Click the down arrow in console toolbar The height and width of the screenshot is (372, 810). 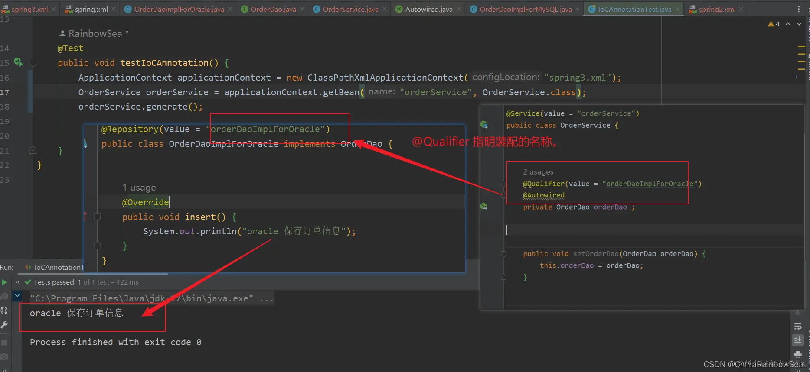pos(797,312)
